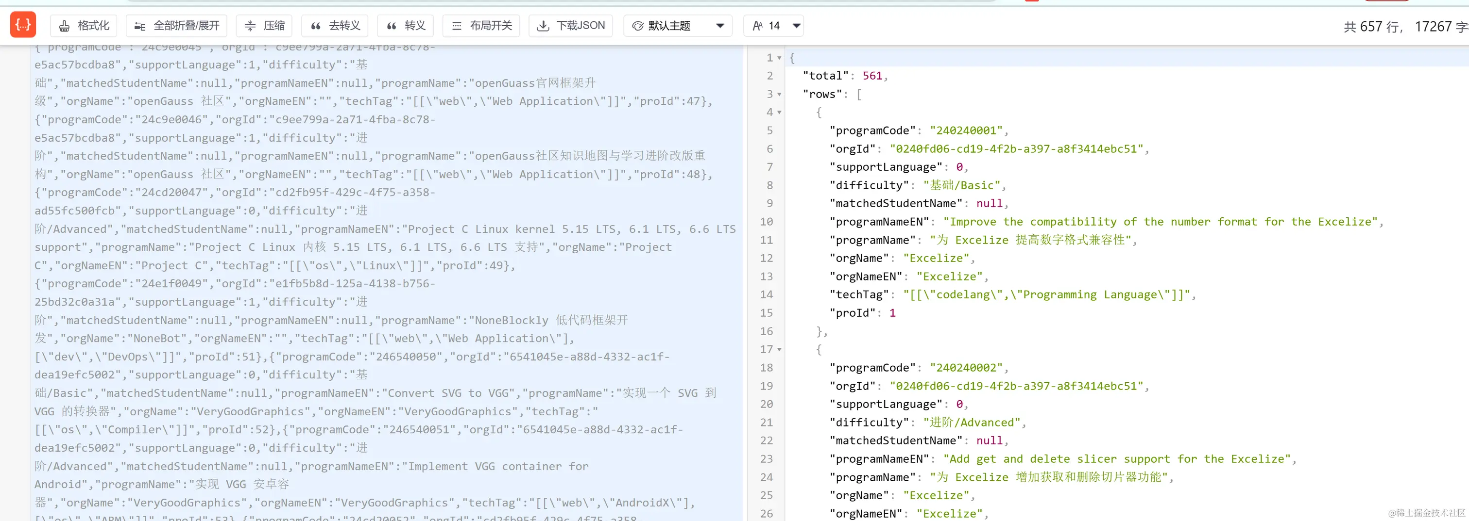The height and width of the screenshot is (521, 1469).
Task: Click "Add get and delete slicer" text
Action: coord(1117,459)
